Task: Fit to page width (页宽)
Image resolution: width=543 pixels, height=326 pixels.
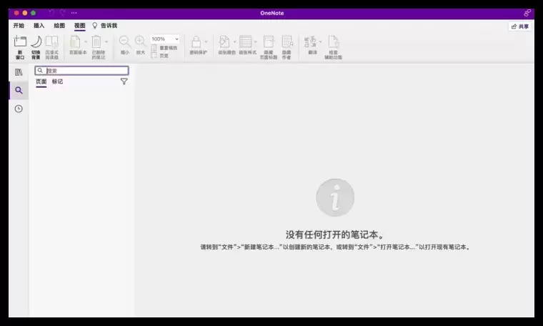Action: (160, 56)
